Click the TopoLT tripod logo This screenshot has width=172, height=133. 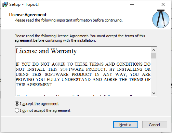tap(161, 19)
